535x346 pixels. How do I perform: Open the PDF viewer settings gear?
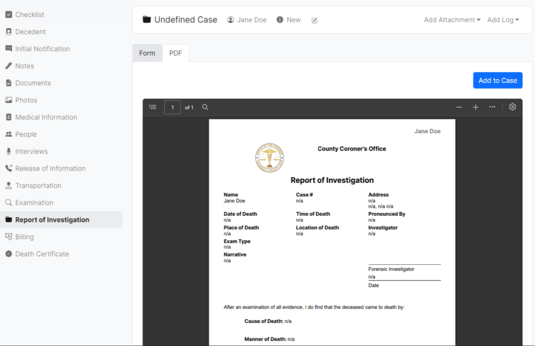click(512, 107)
